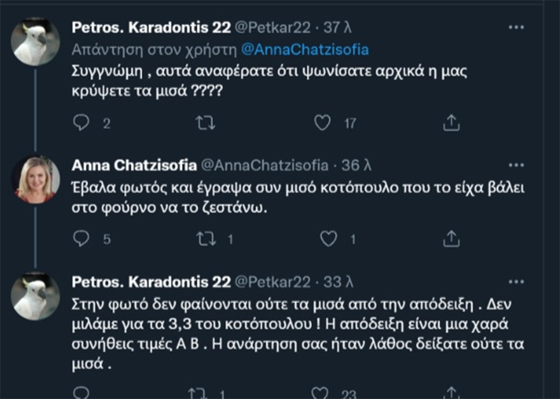Retweet Petros's first tweet

(x=205, y=122)
